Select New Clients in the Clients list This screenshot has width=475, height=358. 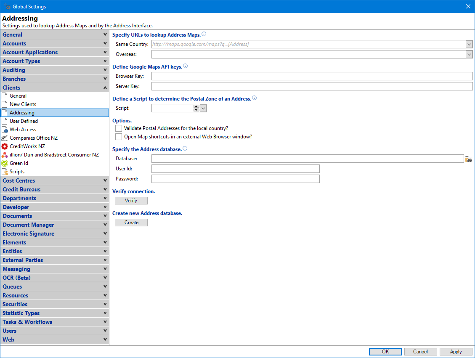click(23, 104)
